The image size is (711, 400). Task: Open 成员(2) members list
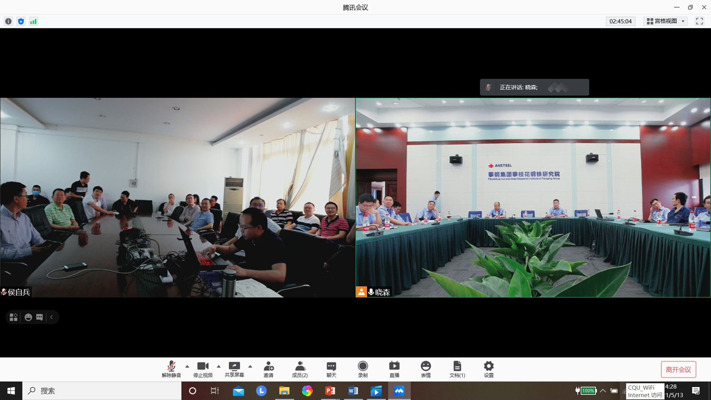(x=300, y=369)
